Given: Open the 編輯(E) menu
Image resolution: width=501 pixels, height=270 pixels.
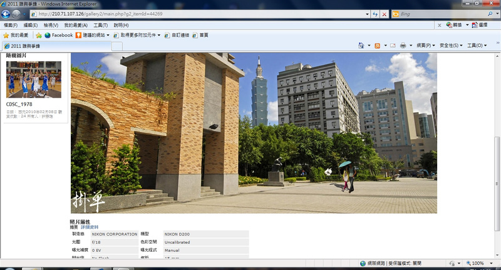Looking at the screenshot, I should (30, 25).
